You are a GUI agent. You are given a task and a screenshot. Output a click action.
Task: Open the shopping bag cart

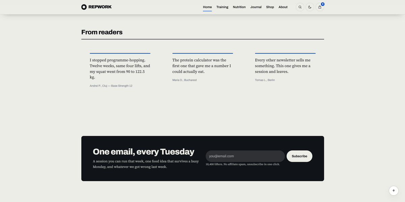[x=320, y=7]
